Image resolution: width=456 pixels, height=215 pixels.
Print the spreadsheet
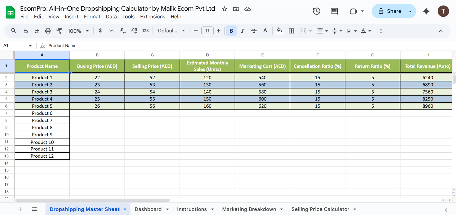[48, 31]
